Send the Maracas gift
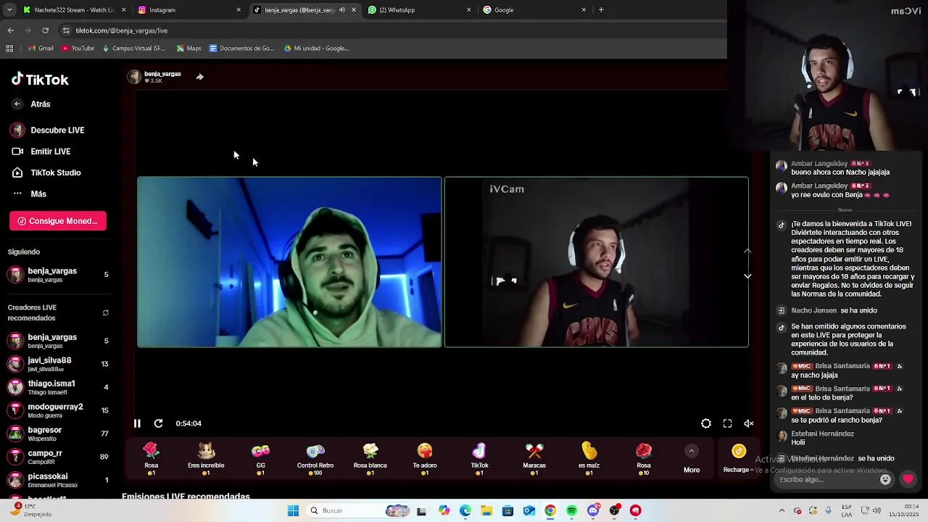This screenshot has height=522, width=928. (x=534, y=459)
